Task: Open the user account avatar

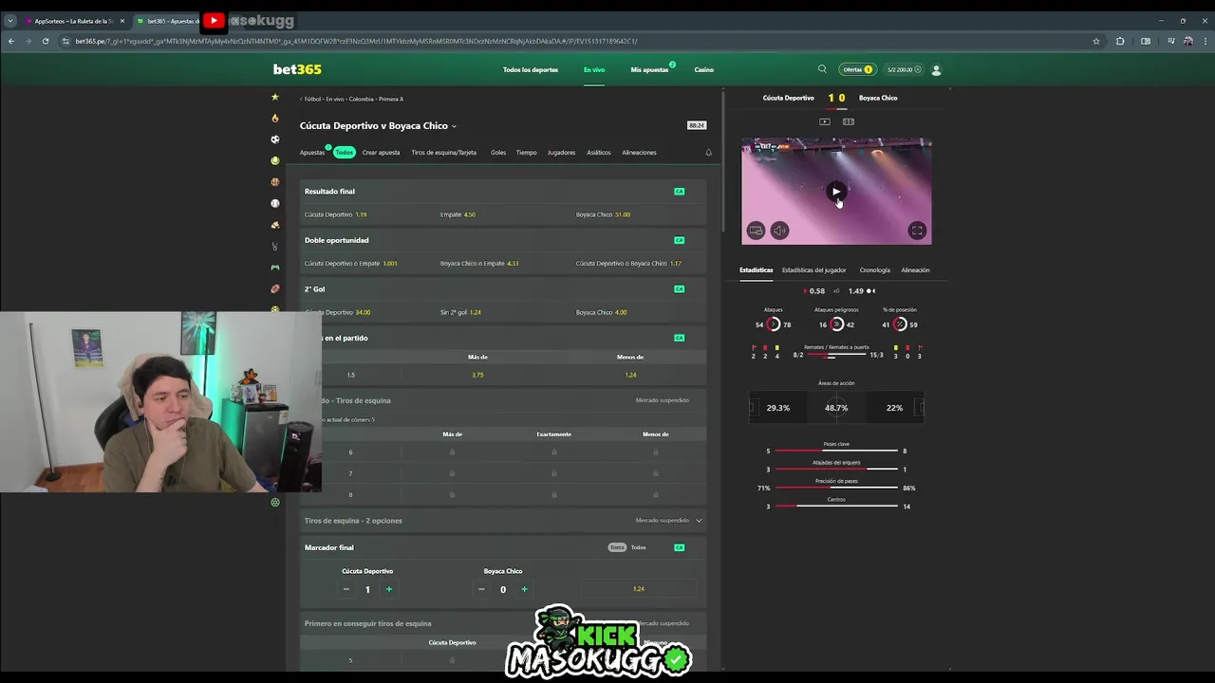Action: 936,69
